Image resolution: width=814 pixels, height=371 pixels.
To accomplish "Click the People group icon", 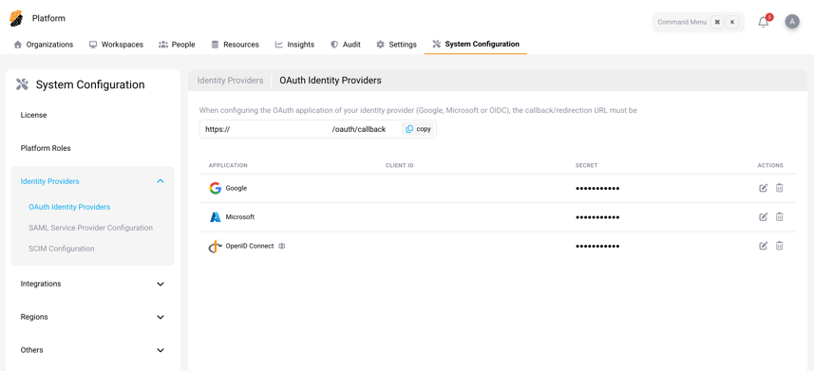I will point(163,45).
